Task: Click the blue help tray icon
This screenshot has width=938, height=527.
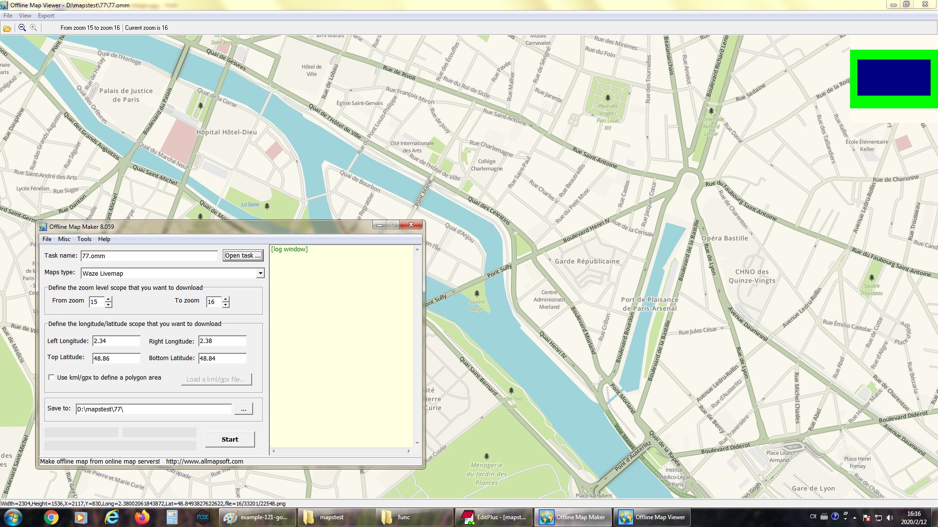Action: pos(835,516)
